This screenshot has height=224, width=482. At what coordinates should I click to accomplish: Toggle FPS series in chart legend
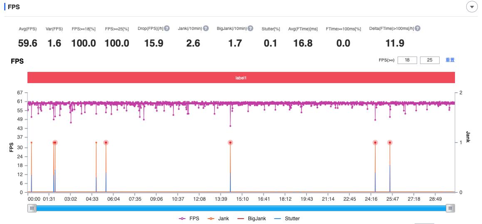pyautogui.click(x=189, y=219)
